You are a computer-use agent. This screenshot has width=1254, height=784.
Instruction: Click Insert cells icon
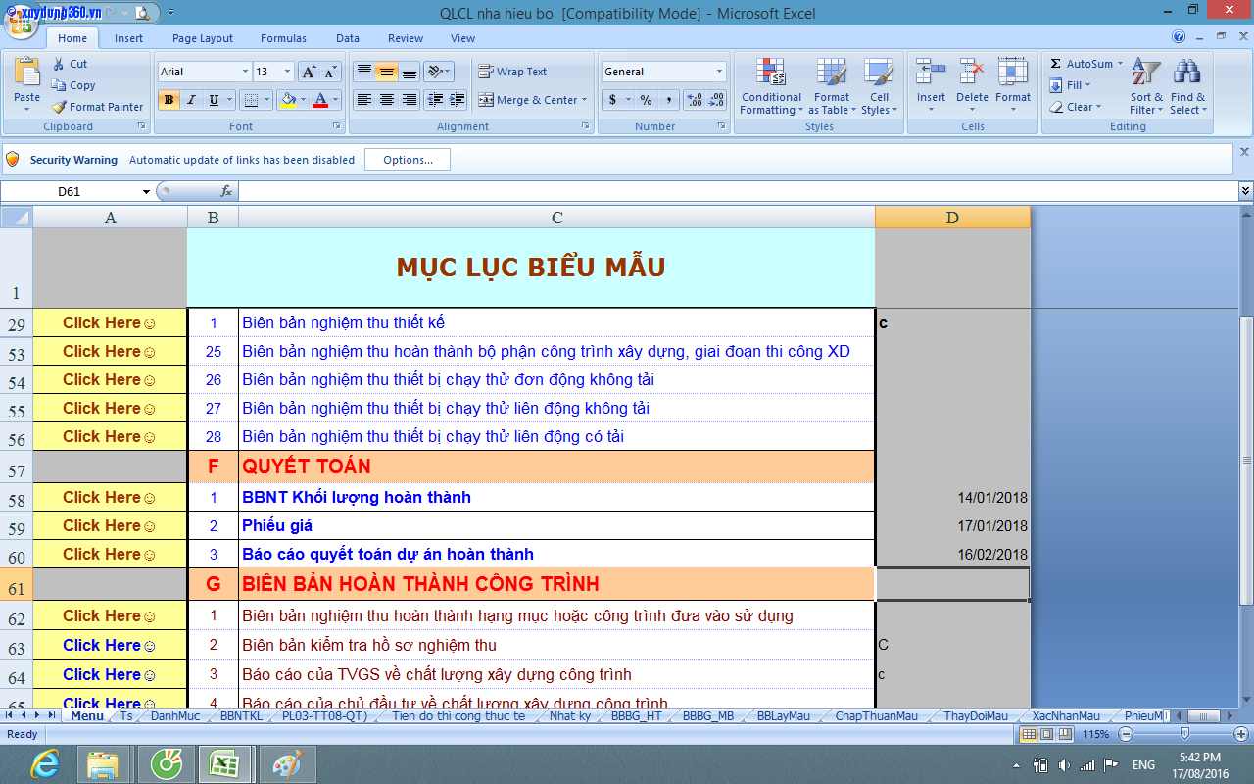[931, 73]
